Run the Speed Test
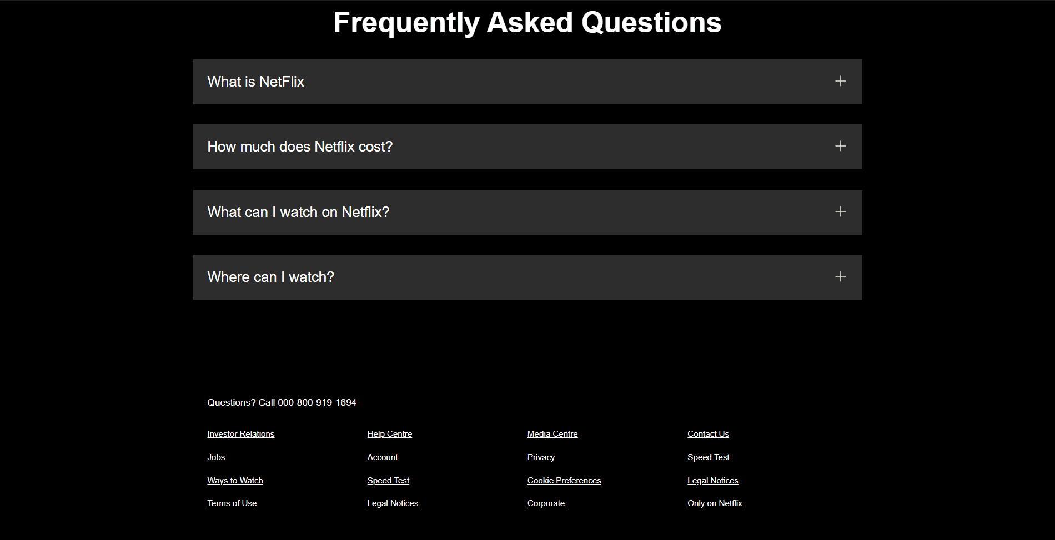The image size is (1055, 540). (388, 480)
